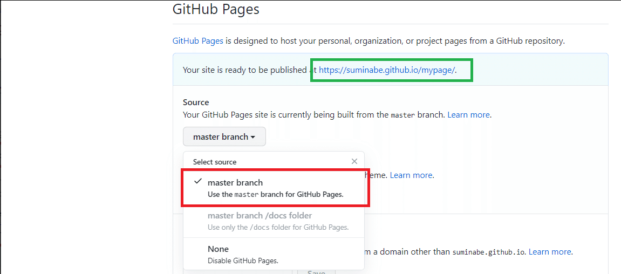Open Learn more after suminabe.github.io text

coord(549,252)
